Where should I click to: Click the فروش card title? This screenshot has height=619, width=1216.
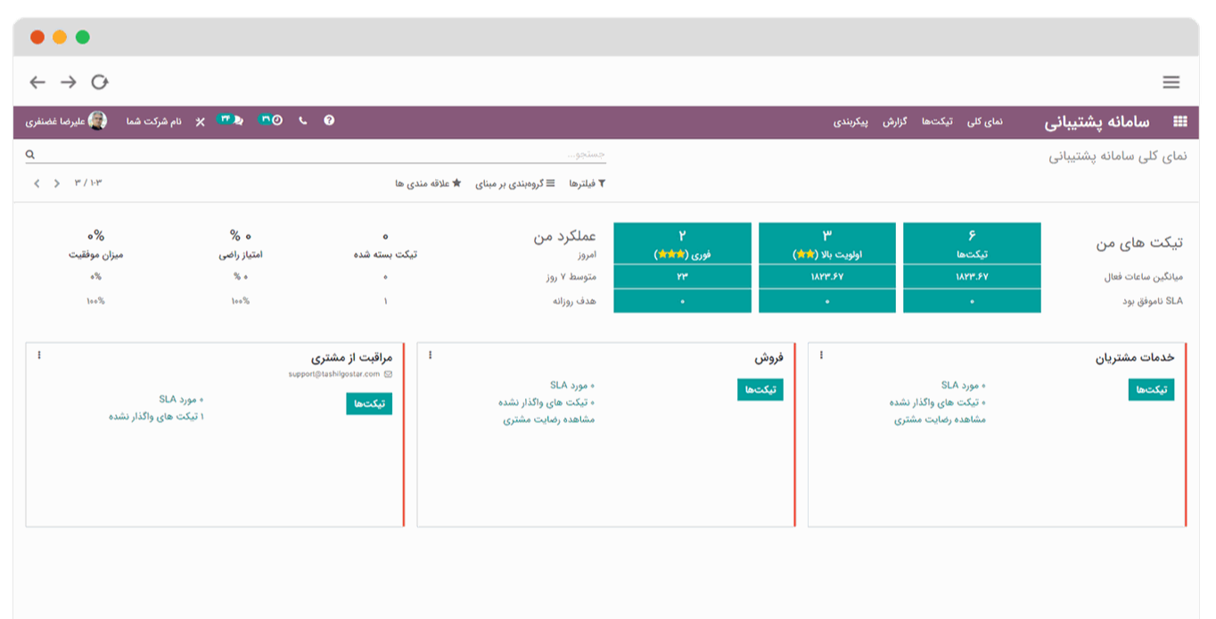768,358
